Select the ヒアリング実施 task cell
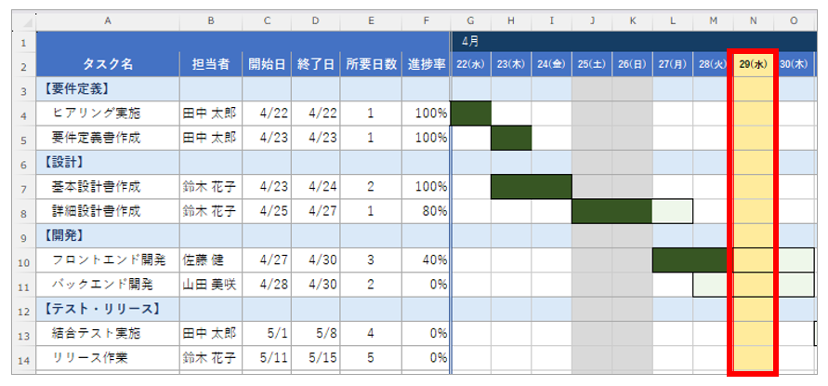The height and width of the screenshot is (386, 828). [108, 113]
